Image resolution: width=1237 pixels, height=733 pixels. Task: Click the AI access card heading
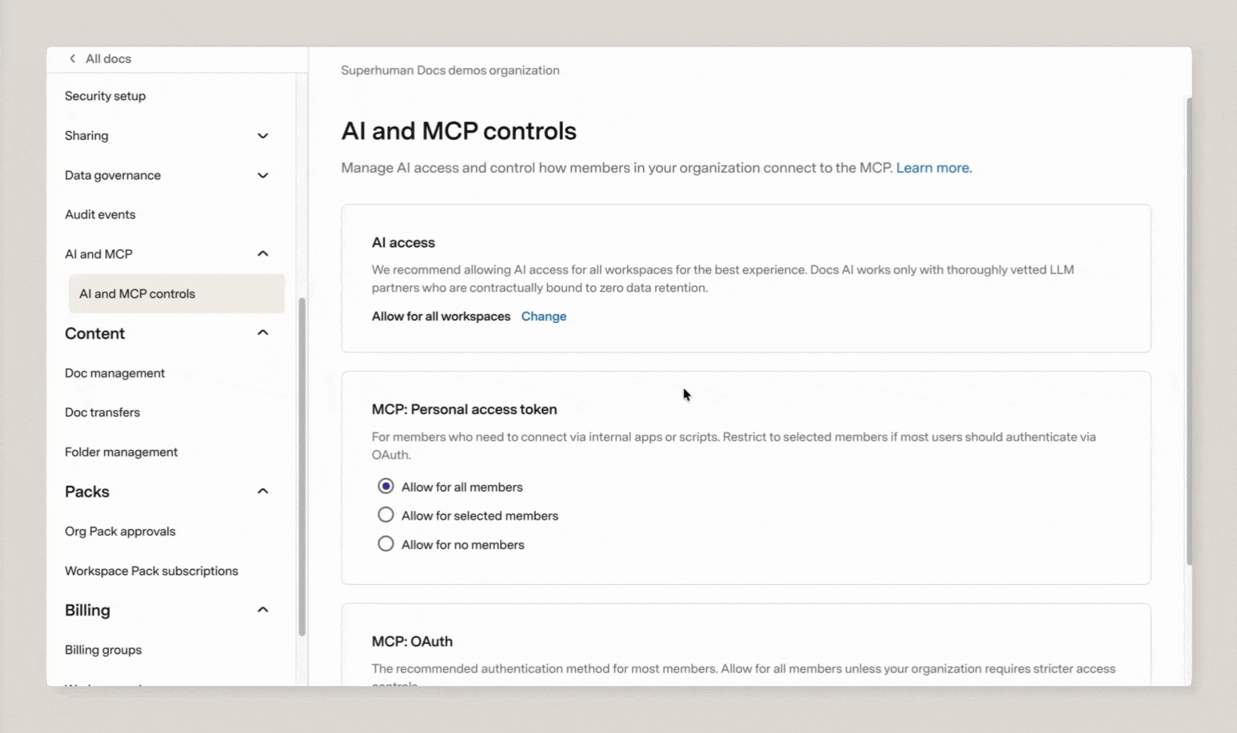coord(403,242)
